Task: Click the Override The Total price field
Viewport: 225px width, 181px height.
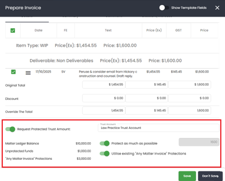Action: [189, 110]
